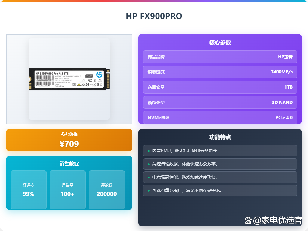This screenshot has width=308, height=231.
Task: Open the HP SSD product image
Action: coord(69,79)
